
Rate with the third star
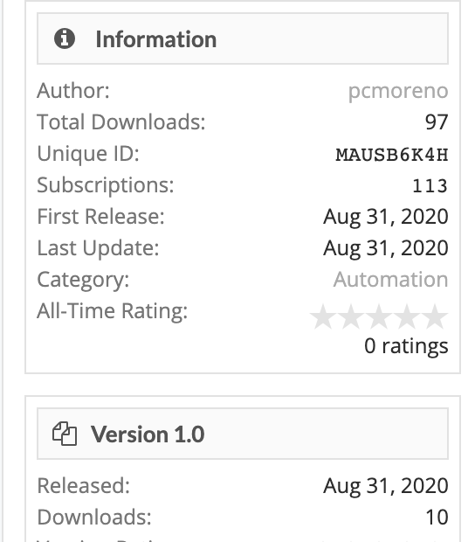[379, 316]
